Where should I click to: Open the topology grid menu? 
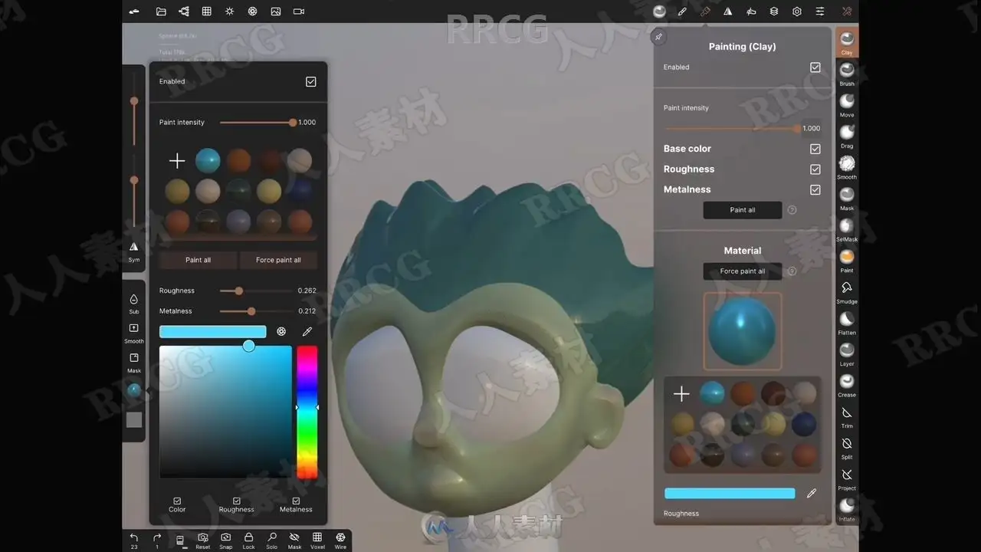(x=207, y=11)
